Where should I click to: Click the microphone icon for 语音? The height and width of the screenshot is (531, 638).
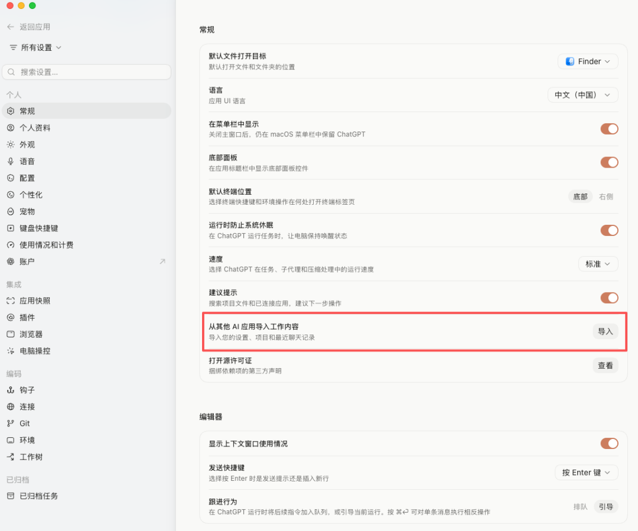coord(11,161)
